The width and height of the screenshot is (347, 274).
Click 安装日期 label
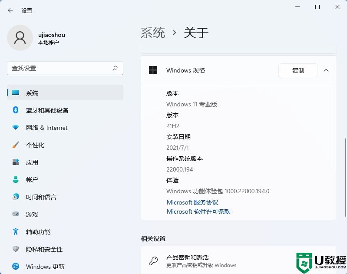tap(178, 137)
